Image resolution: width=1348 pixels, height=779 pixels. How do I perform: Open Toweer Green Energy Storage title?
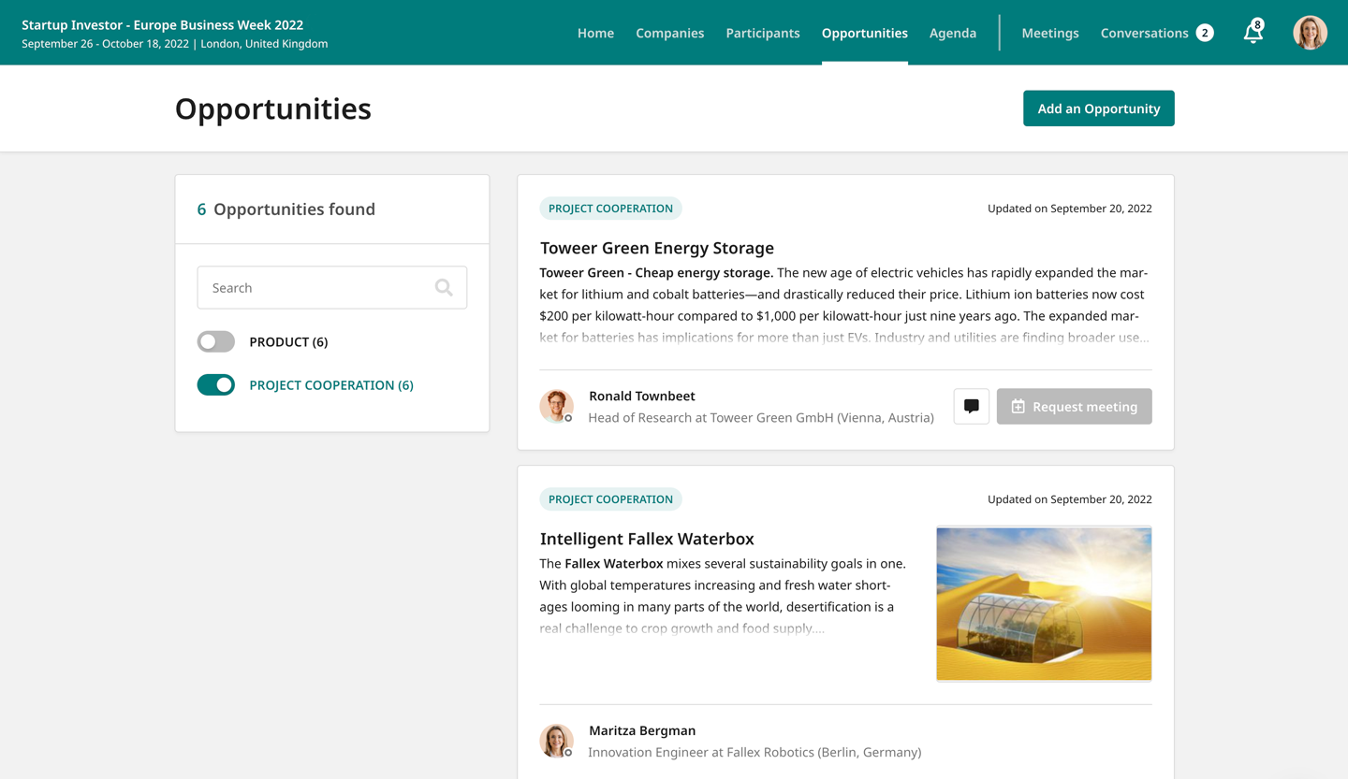pos(656,248)
